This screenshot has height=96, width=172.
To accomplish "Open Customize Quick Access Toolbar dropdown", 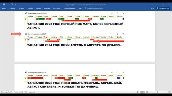I will [x=15, y=5].
